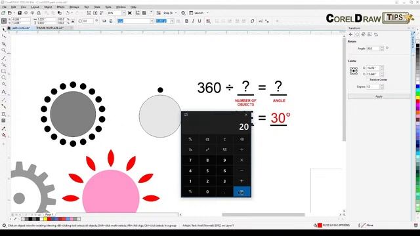Open the zoom level dropdown
Image resolution: width=420 pixels, height=236 pixels.
pyautogui.click(x=124, y=13)
